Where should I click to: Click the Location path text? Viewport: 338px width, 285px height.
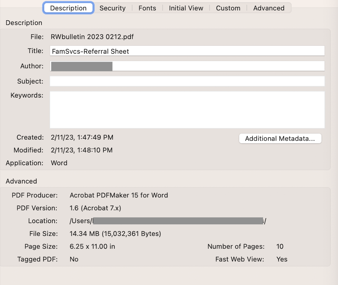(x=168, y=221)
